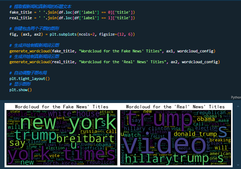
Task: Click comment '# 自动调整子图布局'
Action: pos(28,73)
